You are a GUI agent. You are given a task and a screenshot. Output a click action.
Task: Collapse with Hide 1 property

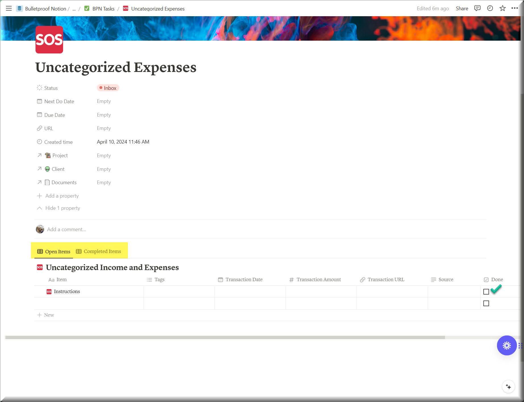[58, 208]
